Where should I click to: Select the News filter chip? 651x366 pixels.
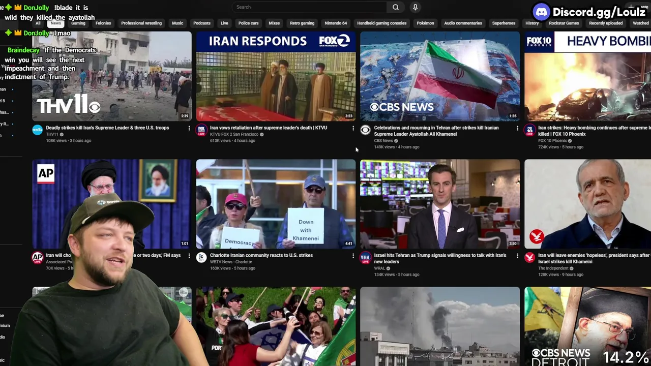(56, 23)
